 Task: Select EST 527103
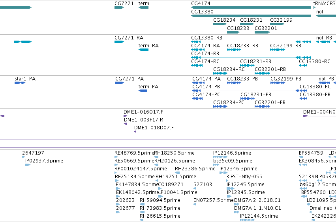point(195,188)
